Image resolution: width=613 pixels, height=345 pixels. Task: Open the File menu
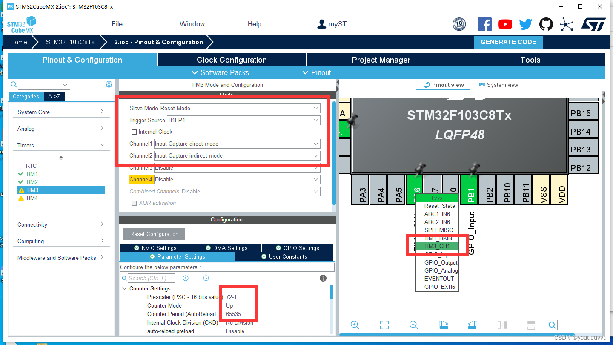click(117, 24)
